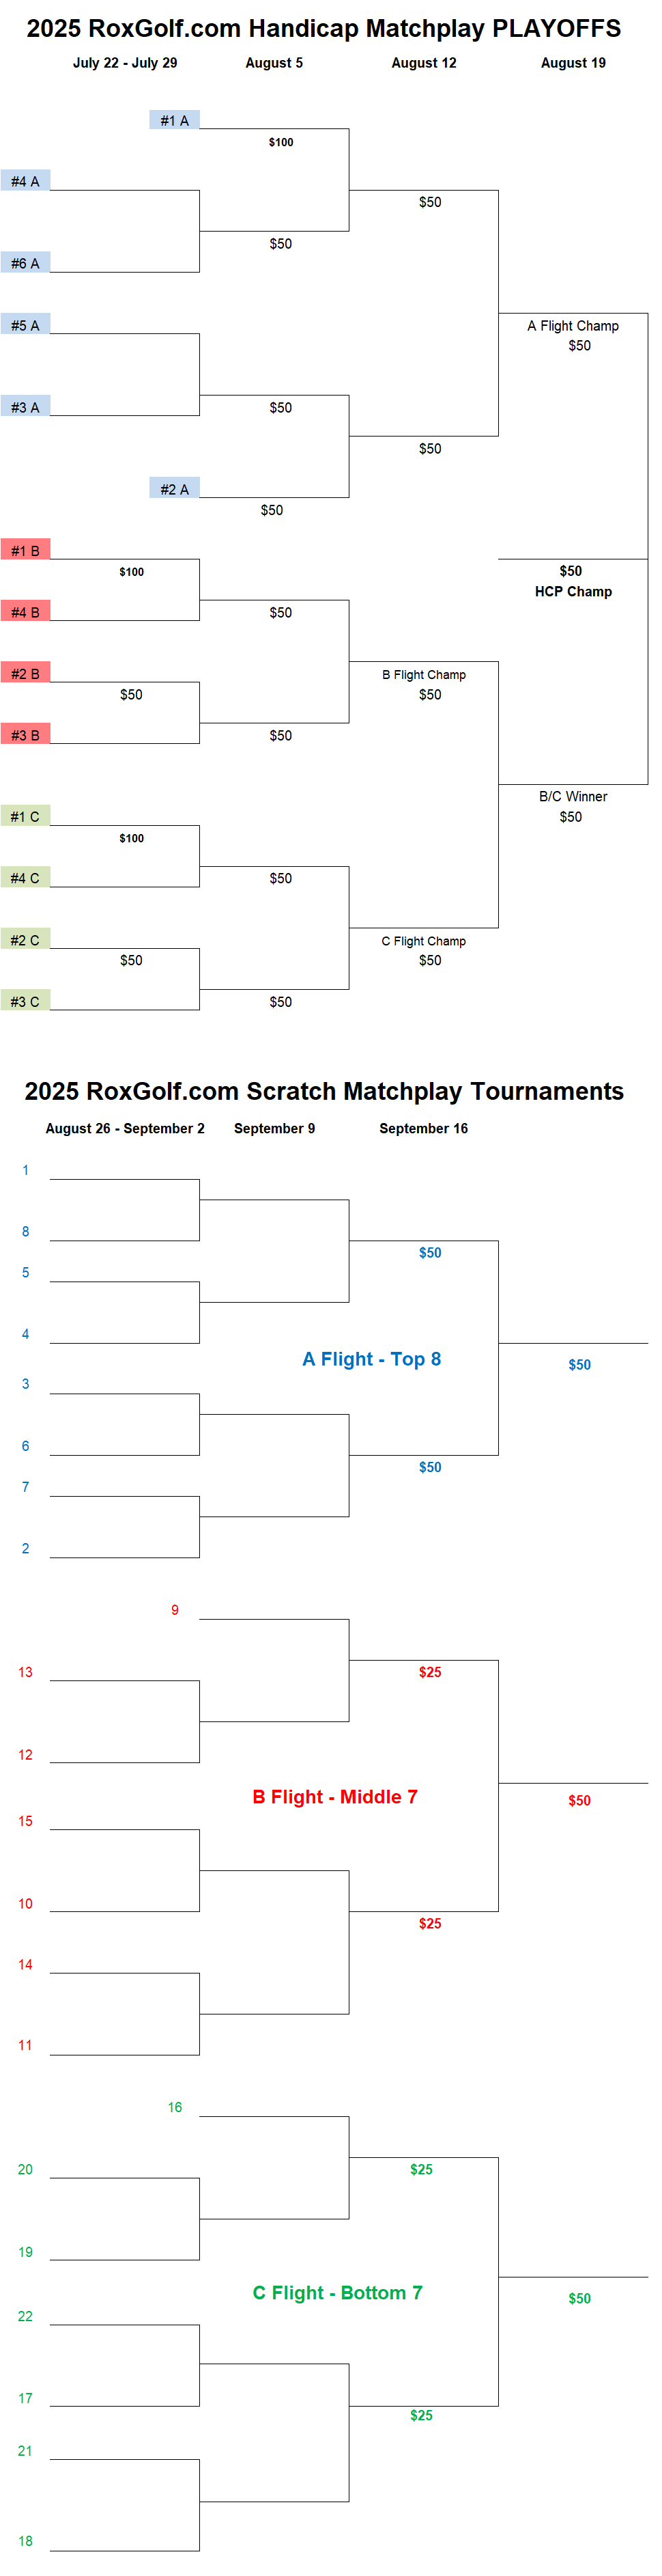This screenshot has height=2576, width=662.
Task: Select the #2 A seed cell
Action: [x=175, y=489]
